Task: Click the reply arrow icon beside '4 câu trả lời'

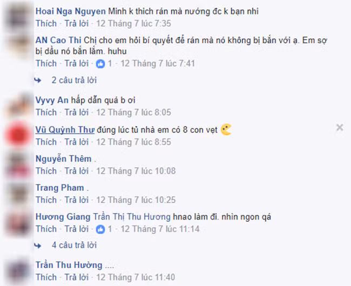Action: (x=38, y=246)
